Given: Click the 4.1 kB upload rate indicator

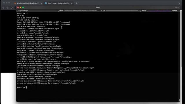Looking at the screenshot, I should pyautogui.click(x=174, y=11).
